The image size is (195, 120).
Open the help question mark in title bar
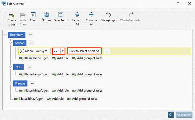178,4
